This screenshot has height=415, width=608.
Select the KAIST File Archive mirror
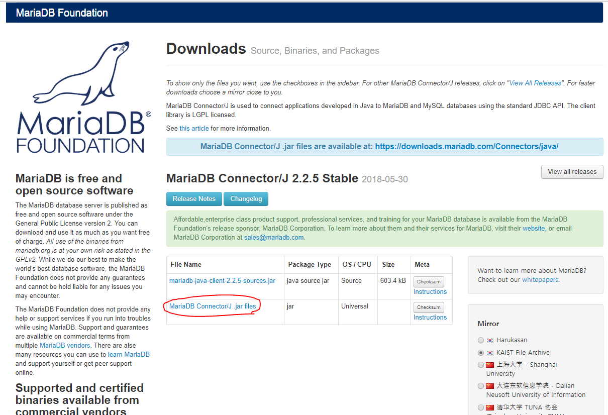[x=481, y=353]
